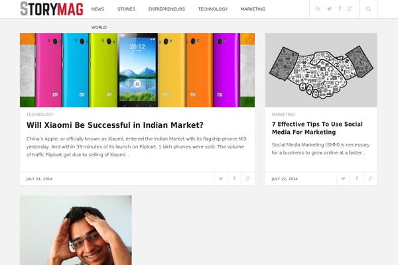Click the StoryMag logo
The width and height of the screenshot is (398, 265).
click(x=52, y=9)
